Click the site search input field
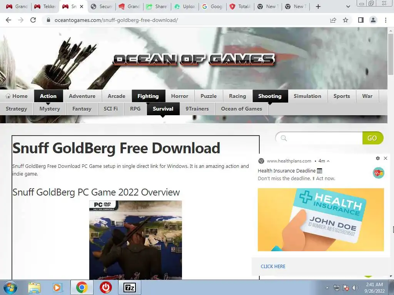Viewport: 394px width, 295px height. tap(319, 138)
